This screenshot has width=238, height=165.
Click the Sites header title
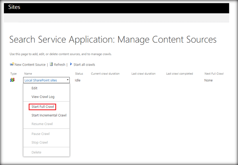14,7
